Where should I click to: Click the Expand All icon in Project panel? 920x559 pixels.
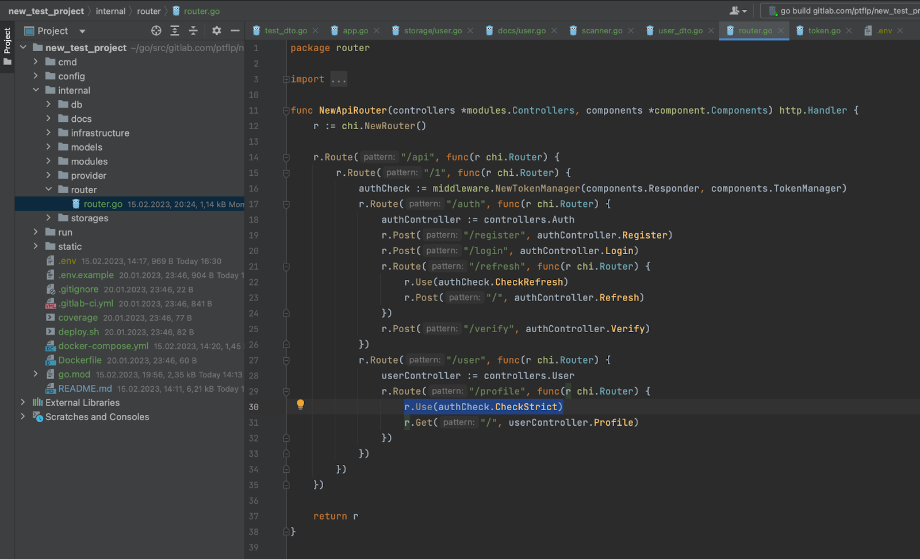click(175, 31)
